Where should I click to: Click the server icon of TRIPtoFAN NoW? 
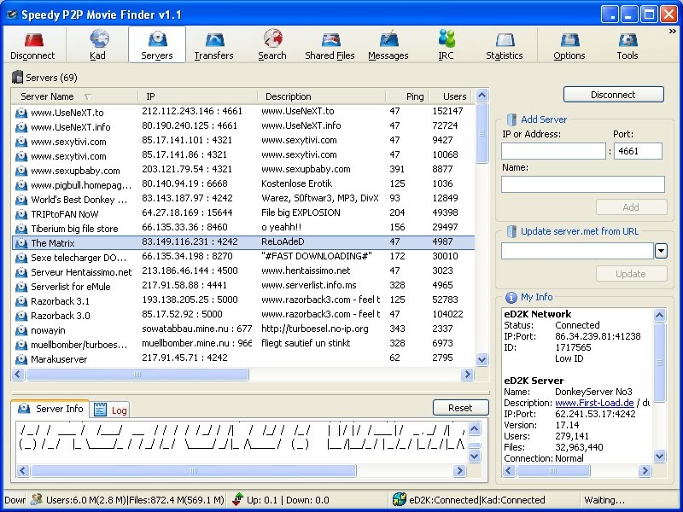point(21,214)
